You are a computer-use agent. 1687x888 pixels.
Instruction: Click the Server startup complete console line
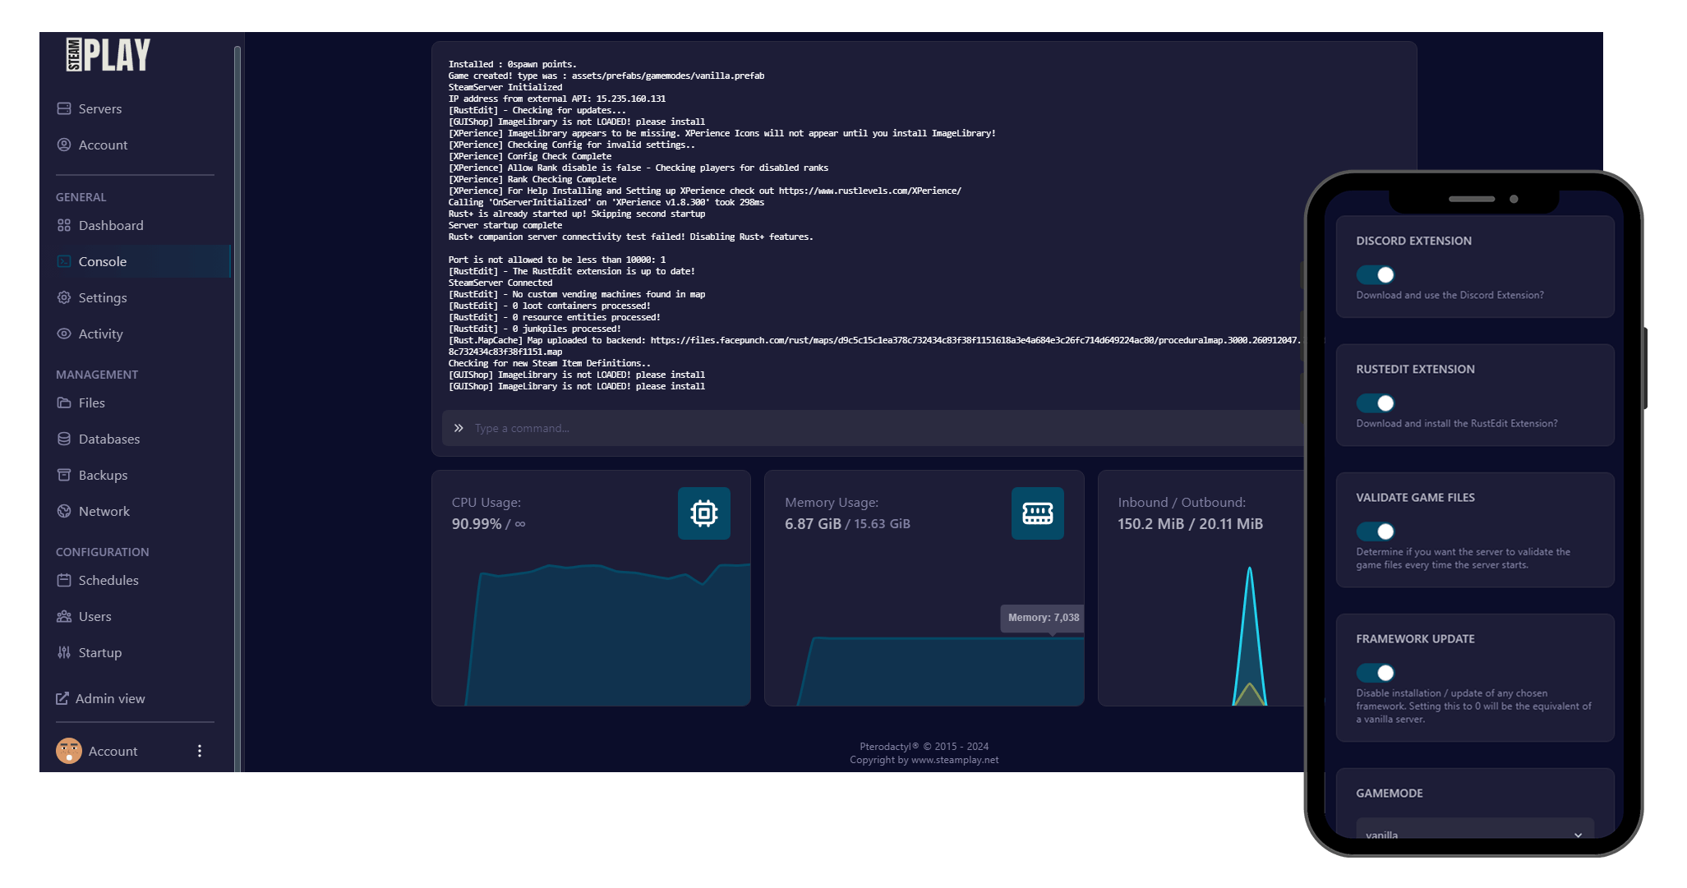(505, 225)
